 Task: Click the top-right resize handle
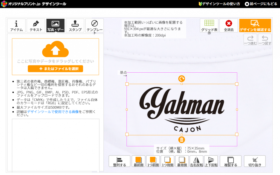click(x=237, y=84)
